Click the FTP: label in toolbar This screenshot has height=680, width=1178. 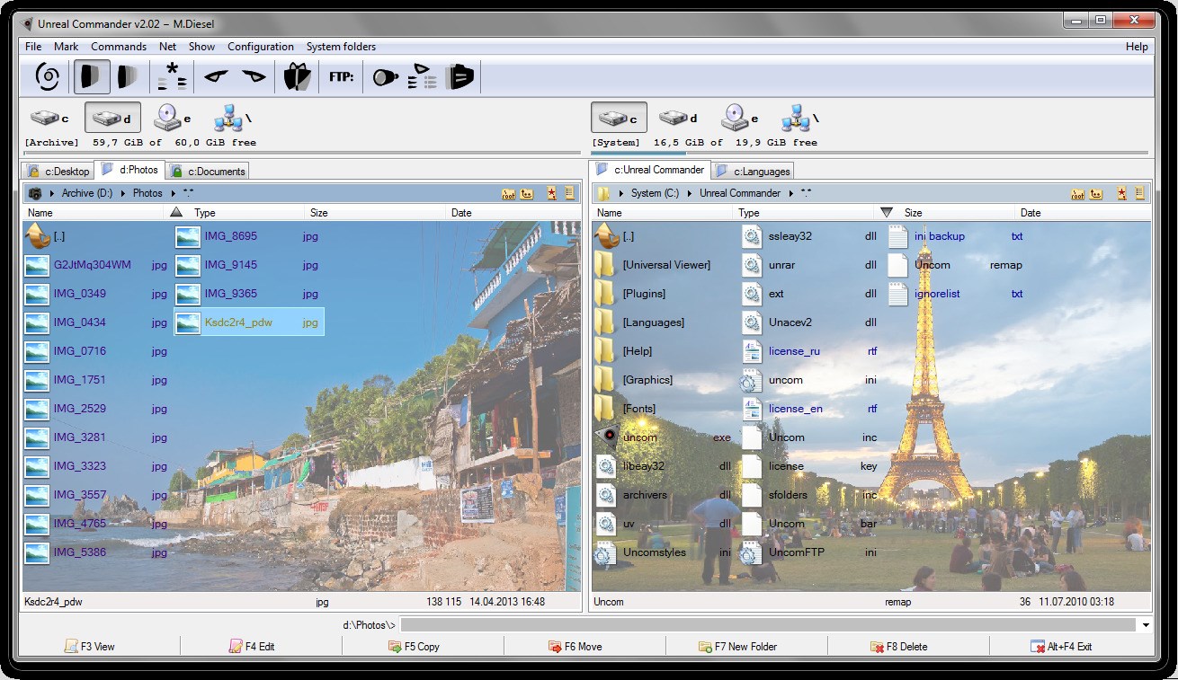[342, 77]
